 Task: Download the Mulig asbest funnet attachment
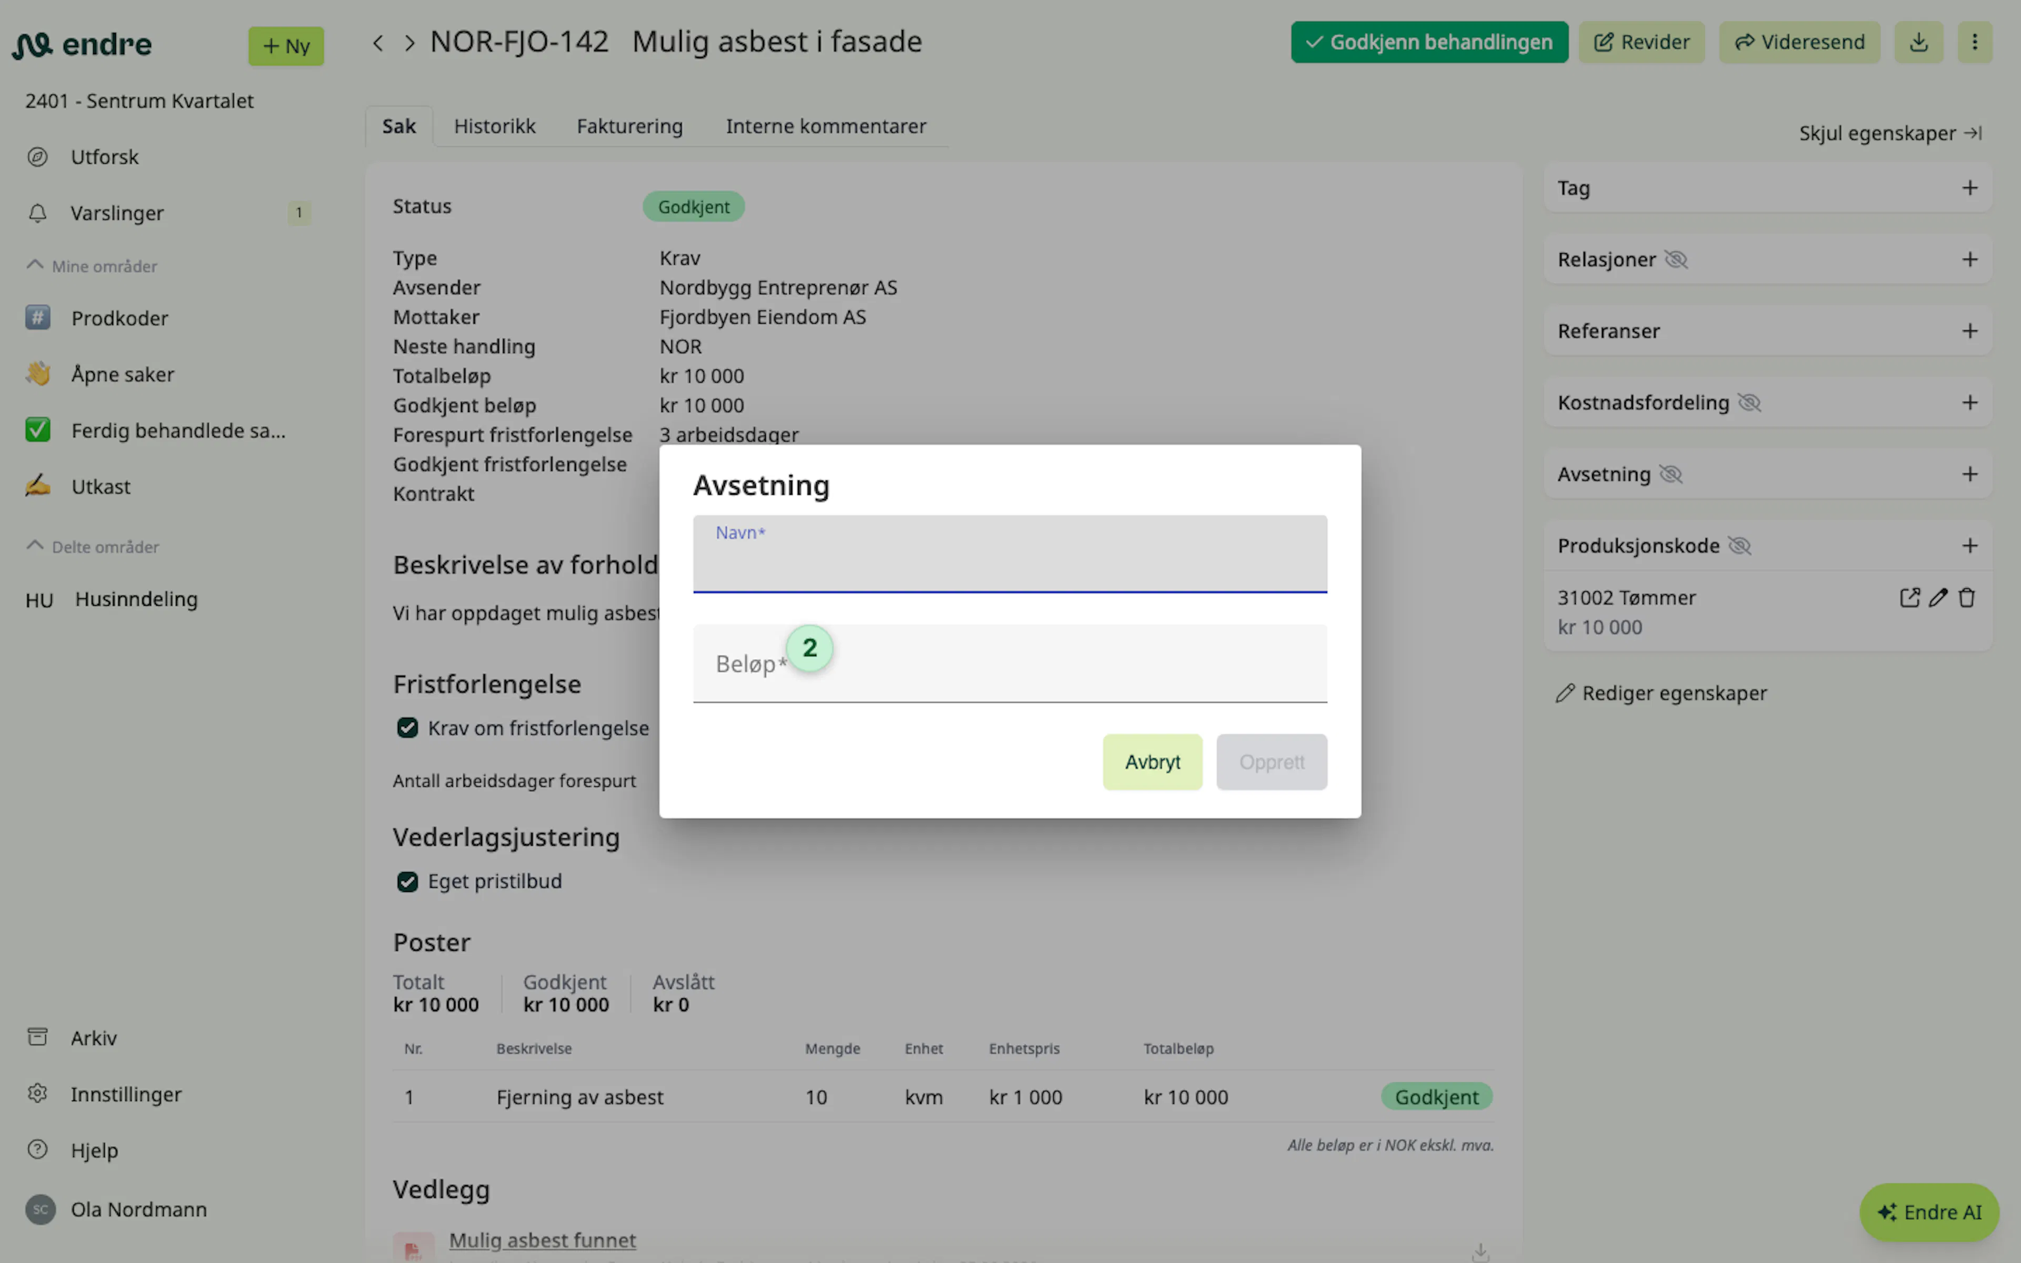[1480, 1252]
